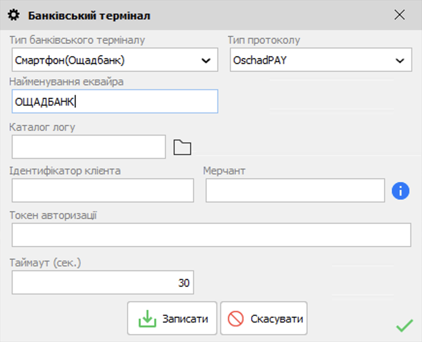
Task: Focus the Найменування еквайра field
Action: tap(114, 102)
